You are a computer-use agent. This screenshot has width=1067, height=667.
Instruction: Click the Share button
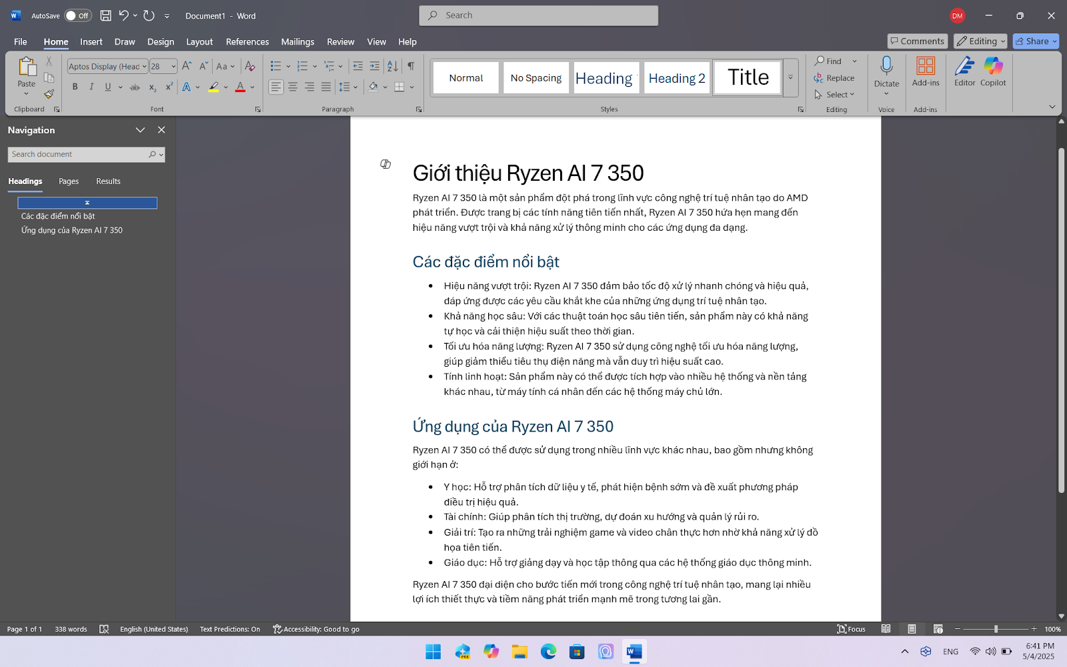[x=1035, y=41]
